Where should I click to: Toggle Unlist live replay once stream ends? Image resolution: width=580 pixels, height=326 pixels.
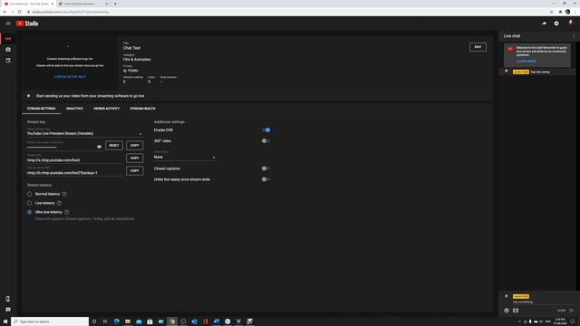click(x=266, y=179)
